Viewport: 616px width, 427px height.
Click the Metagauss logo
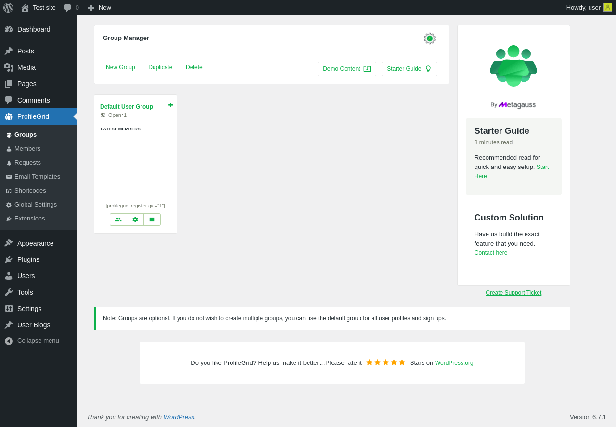tap(517, 104)
